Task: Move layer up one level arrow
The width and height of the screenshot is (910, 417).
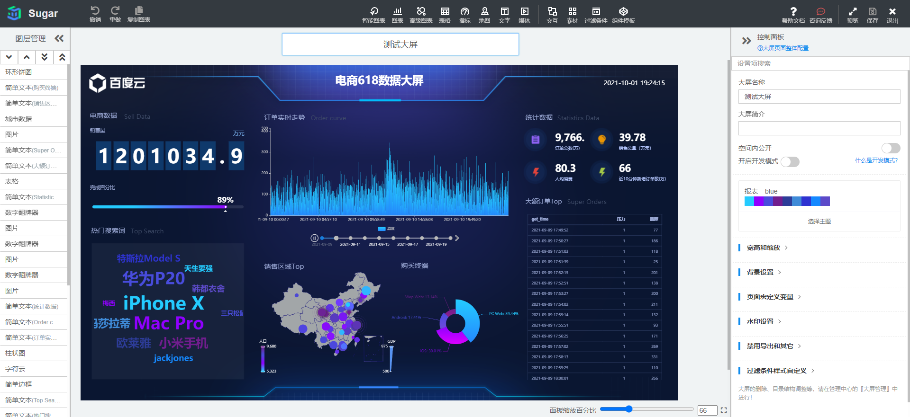Action: 27,57
